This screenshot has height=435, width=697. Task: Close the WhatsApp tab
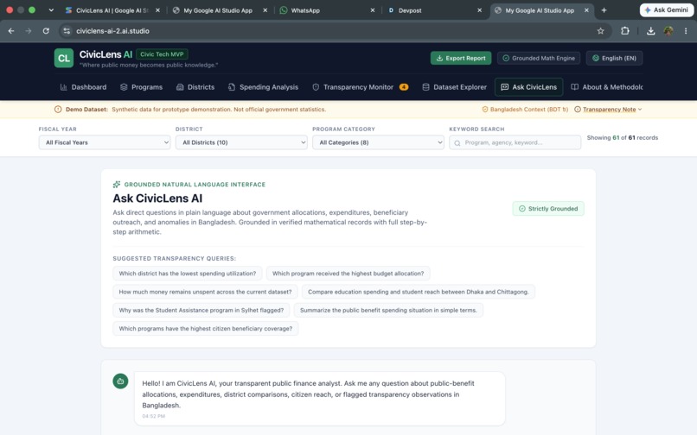click(373, 10)
